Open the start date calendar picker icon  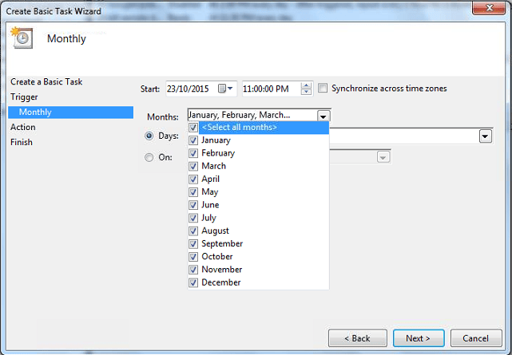click(x=225, y=89)
